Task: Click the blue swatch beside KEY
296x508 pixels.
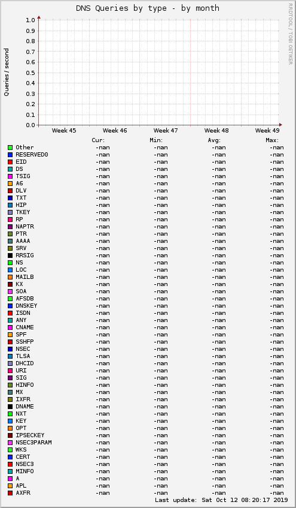Action: click(10, 421)
